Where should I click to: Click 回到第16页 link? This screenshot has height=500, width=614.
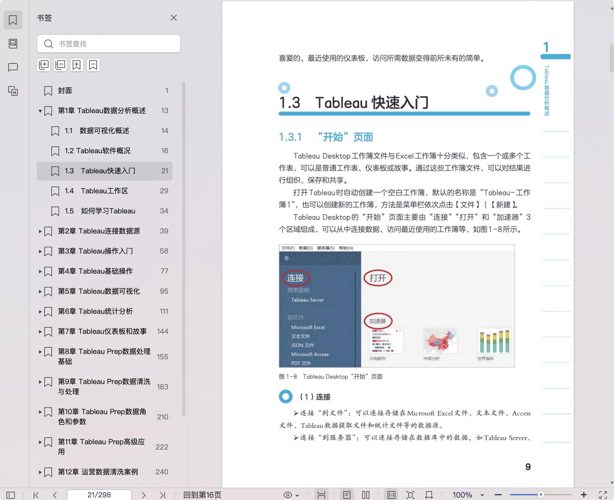point(202,495)
